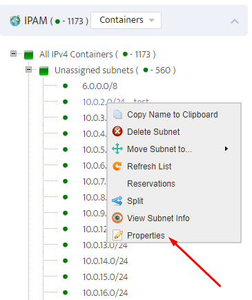The image size is (252, 300).
Task: Click the All IPv4 Containers folder icon
Action: (29, 55)
